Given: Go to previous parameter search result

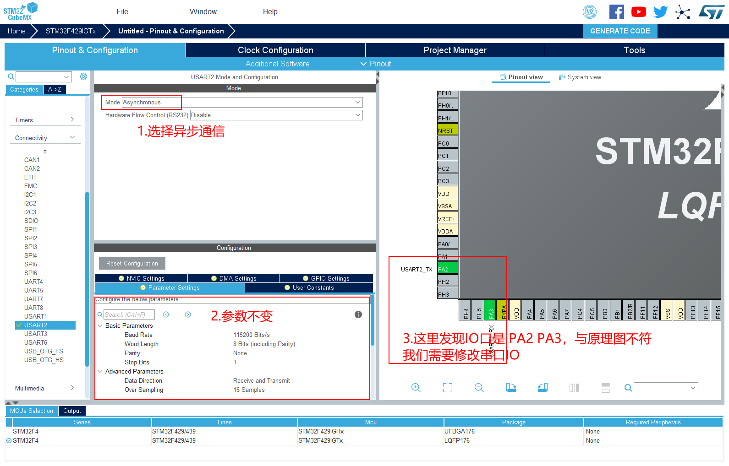Looking at the screenshot, I should 166,314.
